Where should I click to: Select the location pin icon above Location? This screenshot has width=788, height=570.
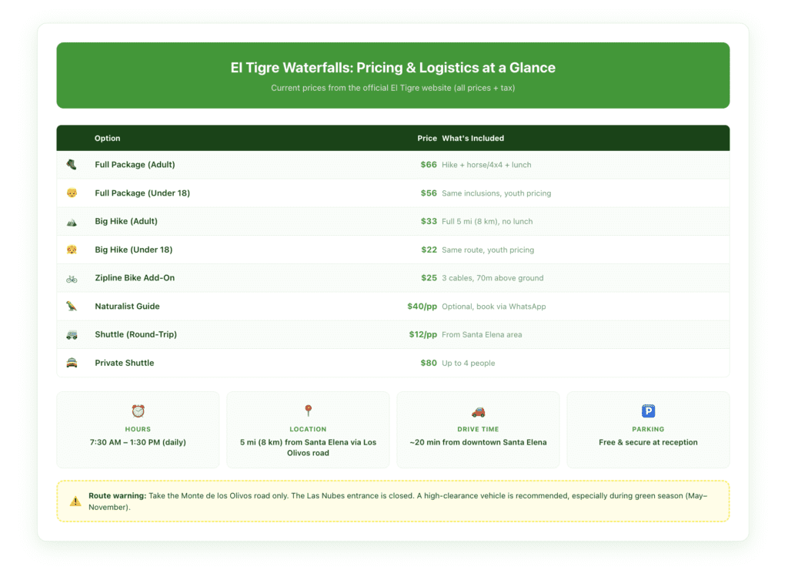308,411
